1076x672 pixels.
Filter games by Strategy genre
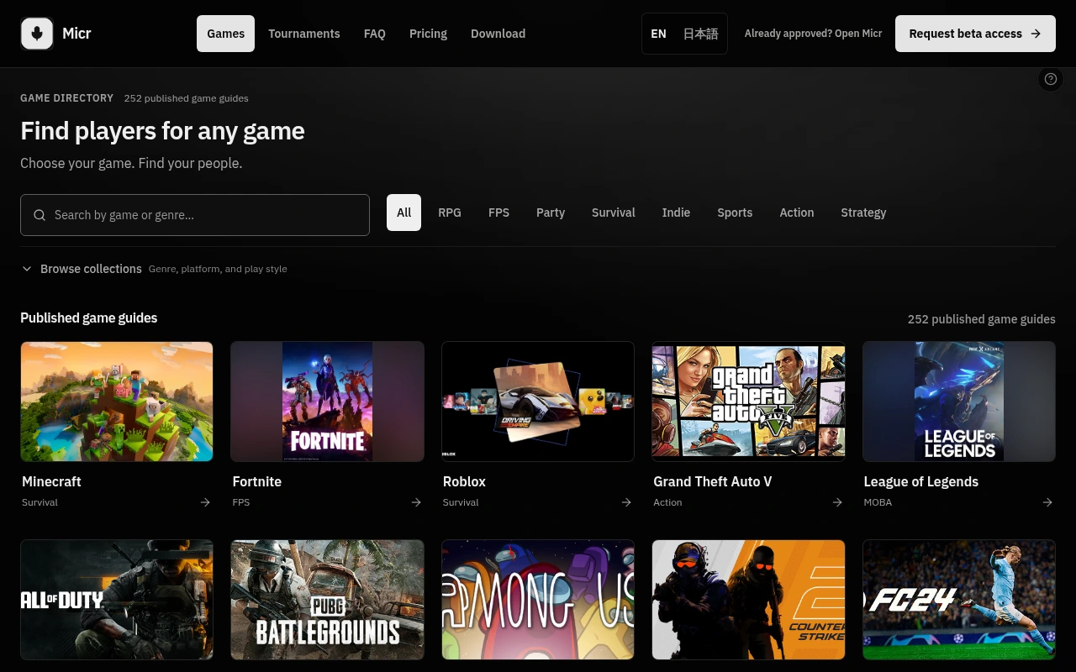863,213
